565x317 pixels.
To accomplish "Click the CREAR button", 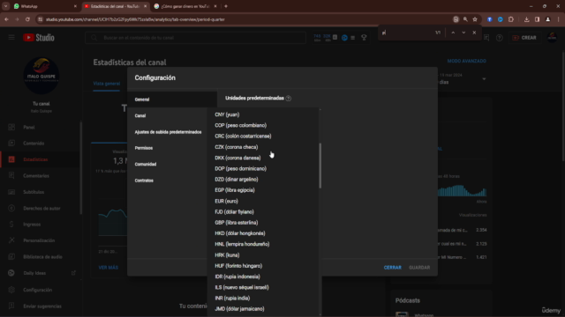I will pos(524,38).
